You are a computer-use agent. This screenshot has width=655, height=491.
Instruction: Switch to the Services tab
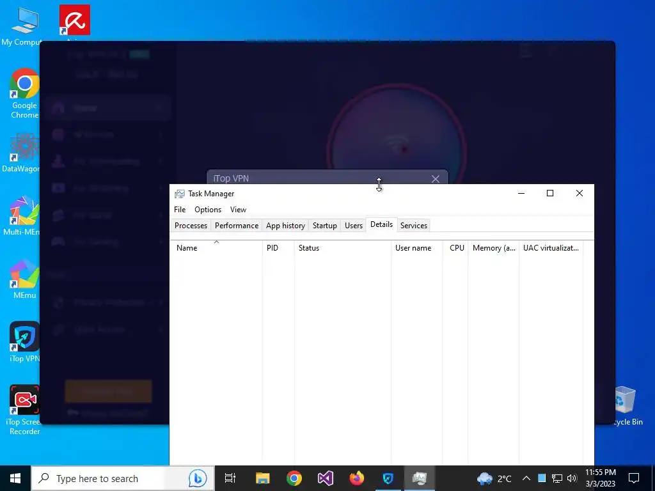coord(414,226)
